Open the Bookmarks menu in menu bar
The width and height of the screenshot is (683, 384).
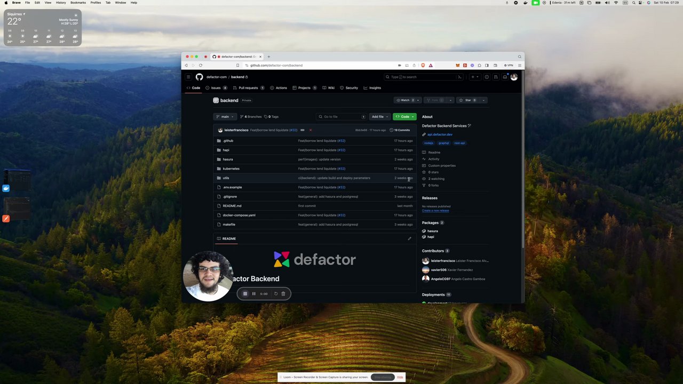(x=78, y=3)
